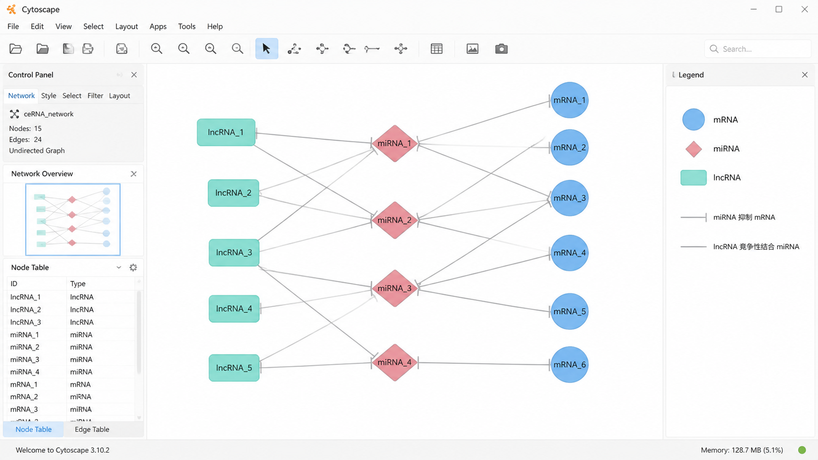This screenshot has width=818, height=460.
Task: Open the table grid icon in the toolbar
Action: [436, 49]
